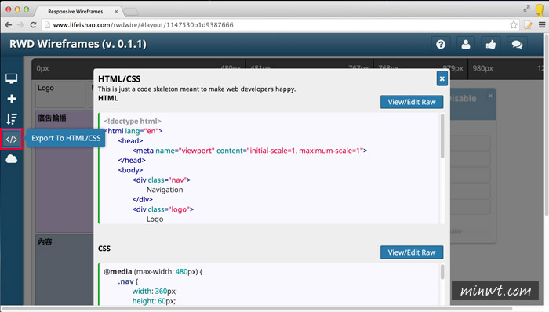Go back in browser
Viewport: 549px width, 312px height.
(9, 25)
